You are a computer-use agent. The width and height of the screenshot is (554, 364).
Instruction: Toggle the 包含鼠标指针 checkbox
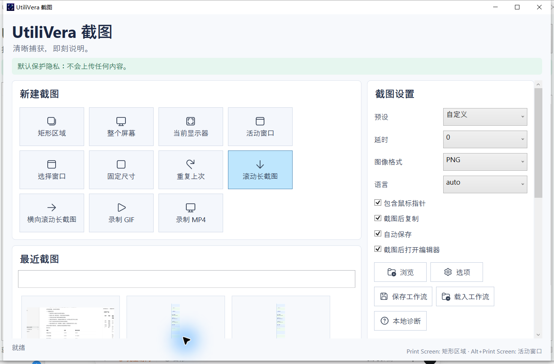(378, 203)
